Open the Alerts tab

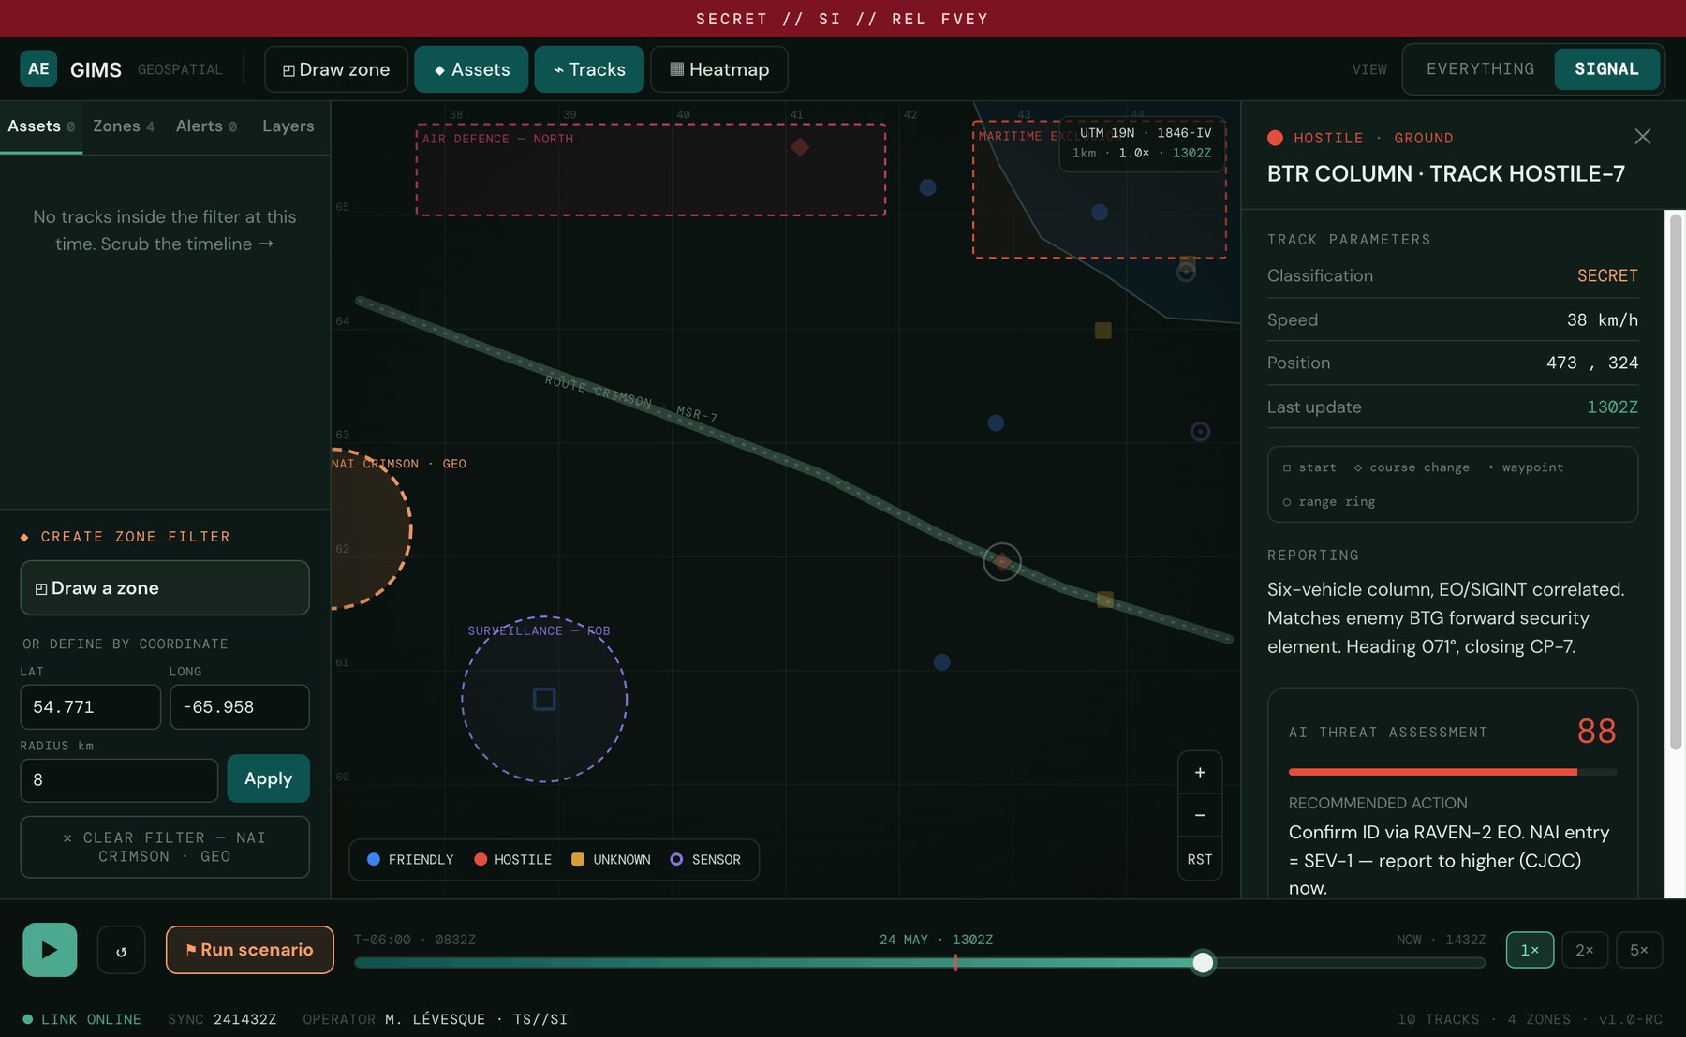[x=206, y=126]
